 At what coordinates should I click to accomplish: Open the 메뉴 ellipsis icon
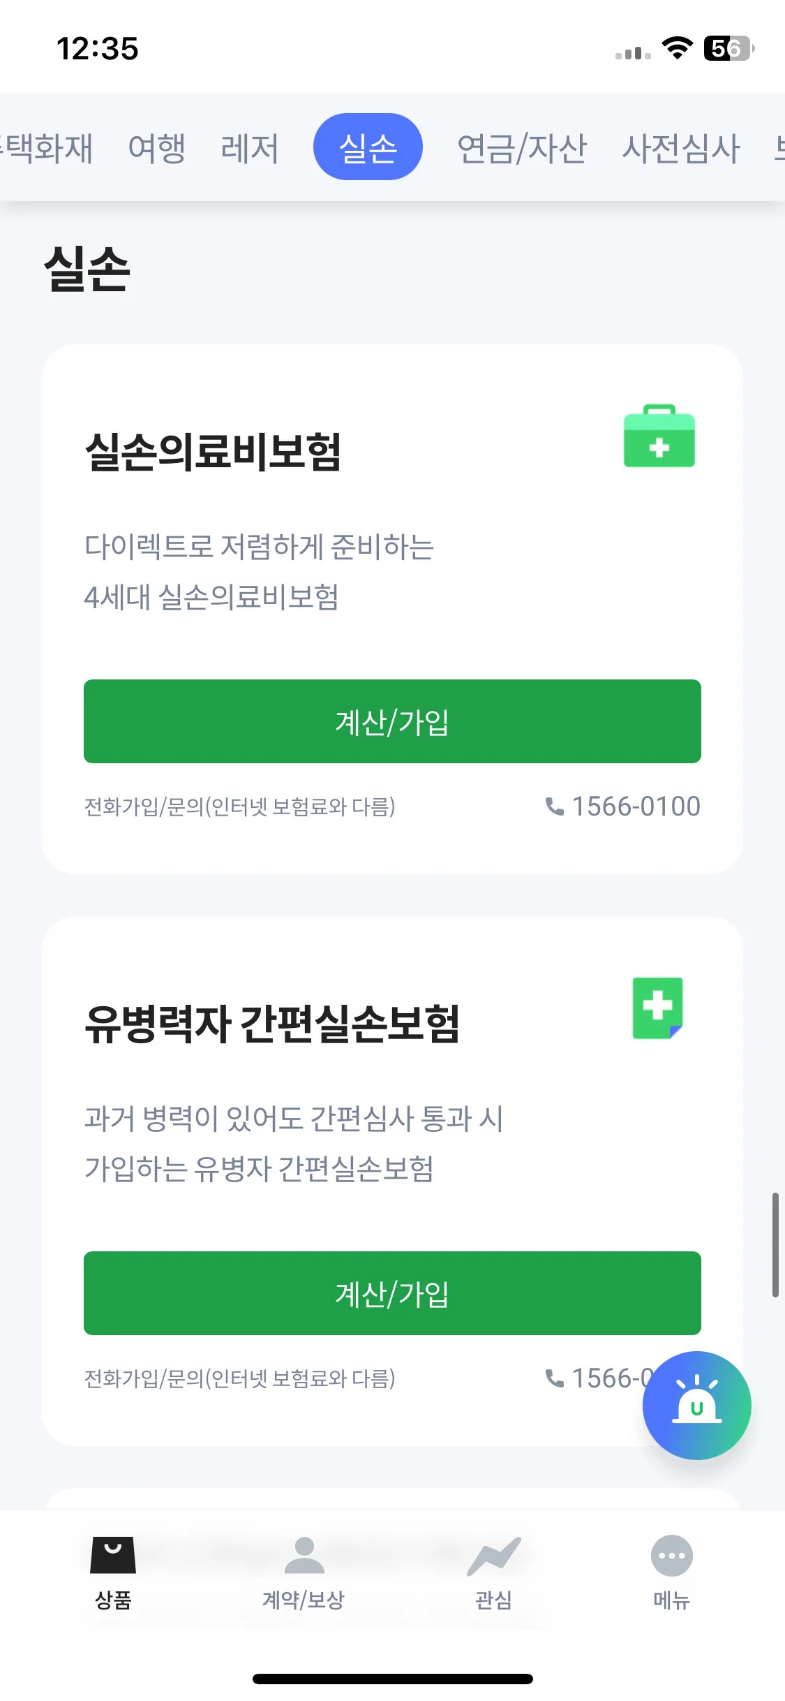click(671, 1555)
